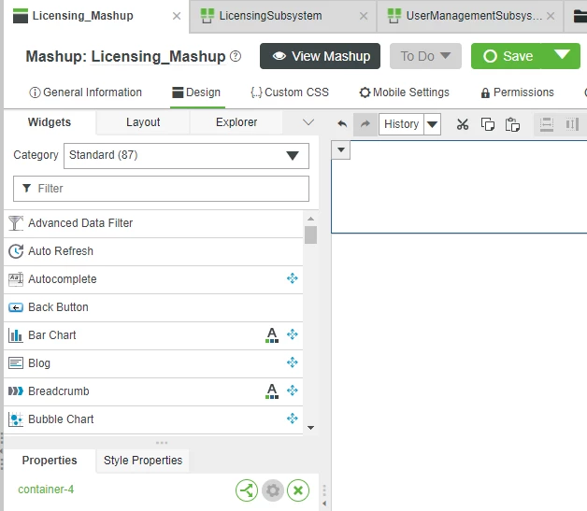587x511 pixels.
Task: Open the History dropdown arrow
Action: coord(433,124)
